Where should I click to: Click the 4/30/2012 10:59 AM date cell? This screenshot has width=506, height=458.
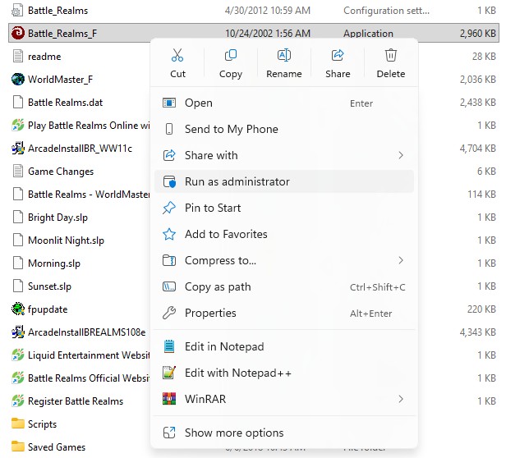[x=268, y=11]
